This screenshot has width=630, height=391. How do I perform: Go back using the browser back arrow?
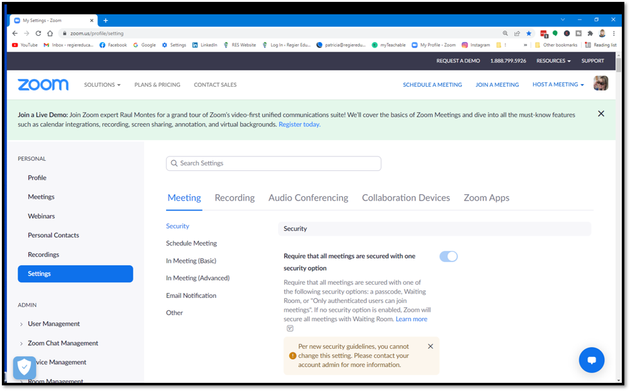[x=15, y=33]
